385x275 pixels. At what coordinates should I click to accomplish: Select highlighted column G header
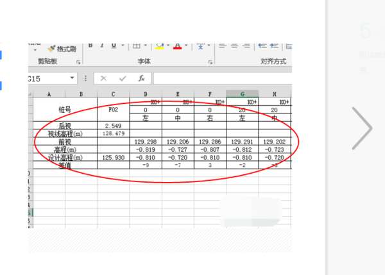243,94
